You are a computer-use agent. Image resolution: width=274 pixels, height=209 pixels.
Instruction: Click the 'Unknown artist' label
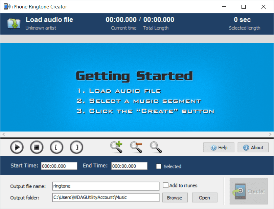[x=41, y=28]
